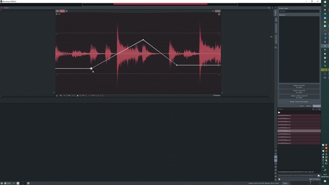Click the LR channel mode button
This screenshot has height=185, width=329.
[x=213, y=11]
